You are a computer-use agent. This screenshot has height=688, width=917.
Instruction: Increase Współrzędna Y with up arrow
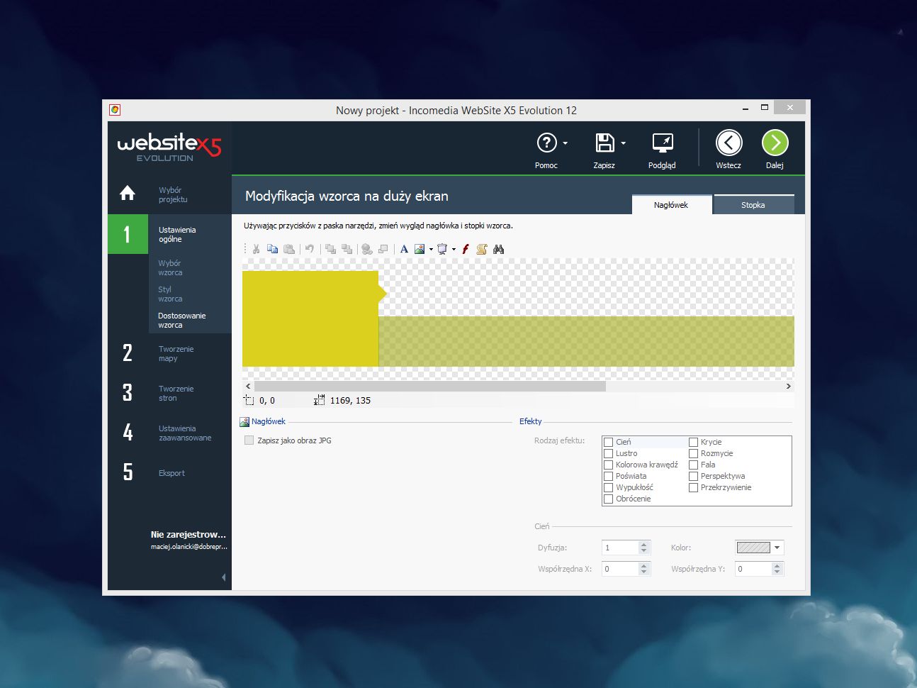(x=777, y=566)
